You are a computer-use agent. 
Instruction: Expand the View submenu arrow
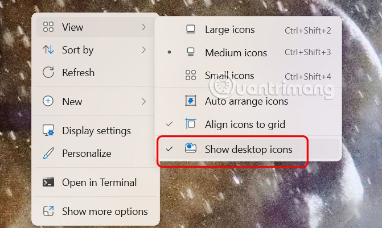[143, 27]
